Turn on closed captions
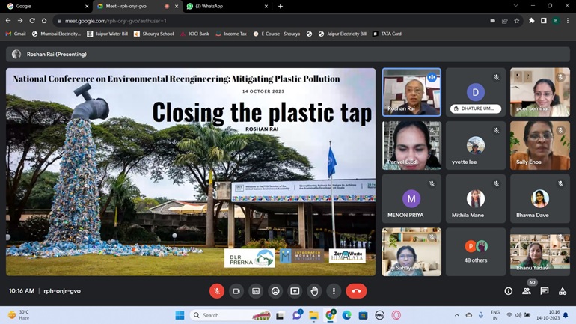This screenshot has height=324, width=576. [256, 291]
